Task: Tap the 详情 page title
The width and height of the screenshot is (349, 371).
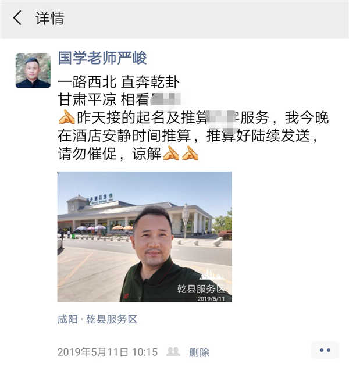Action: pyautogui.click(x=50, y=18)
